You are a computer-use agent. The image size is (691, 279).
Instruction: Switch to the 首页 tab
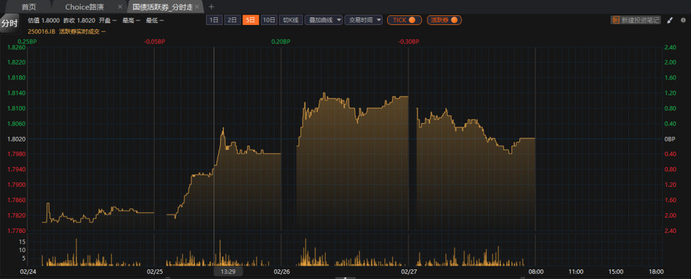(x=29, y=6)
